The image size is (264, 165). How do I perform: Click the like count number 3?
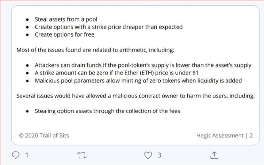click(x=159, y=155)
